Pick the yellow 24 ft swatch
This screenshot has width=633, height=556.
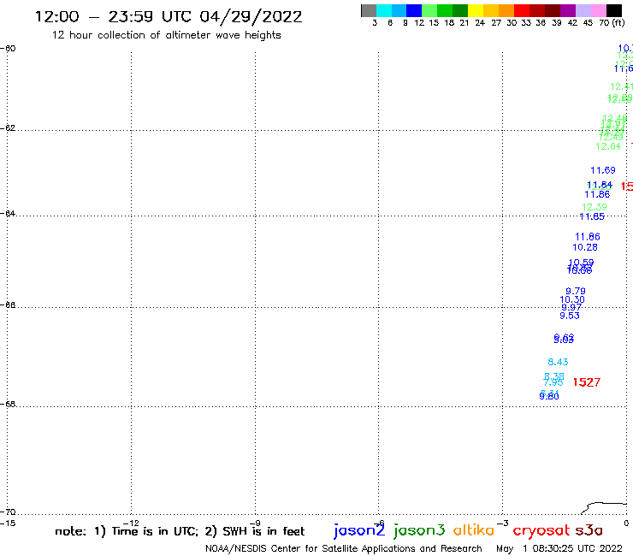pyautogui.click(x=476, y=10)
